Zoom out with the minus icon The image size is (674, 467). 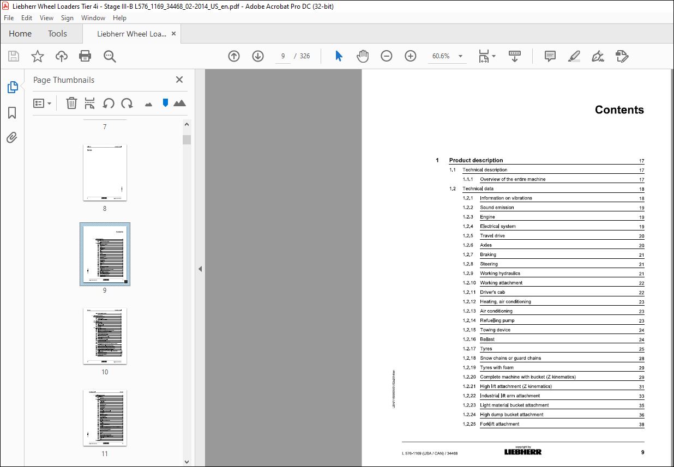tap(387, 56)
